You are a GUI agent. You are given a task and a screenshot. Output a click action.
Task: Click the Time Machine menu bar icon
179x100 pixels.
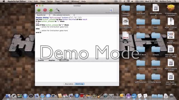click(120, 1)
